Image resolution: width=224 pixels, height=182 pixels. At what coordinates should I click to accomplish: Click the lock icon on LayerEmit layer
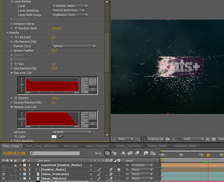coord(15,165)
